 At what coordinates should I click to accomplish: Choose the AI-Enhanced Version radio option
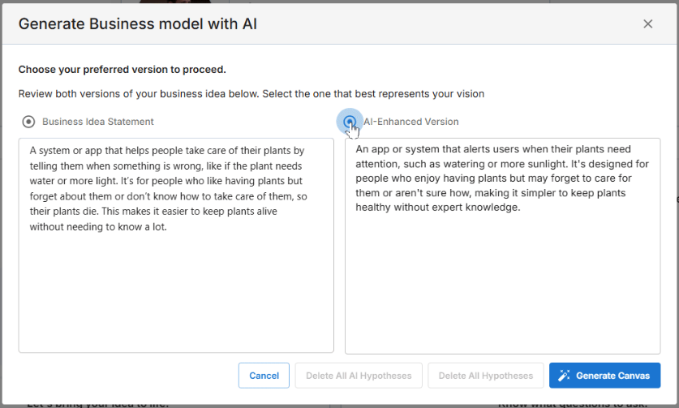350,122
